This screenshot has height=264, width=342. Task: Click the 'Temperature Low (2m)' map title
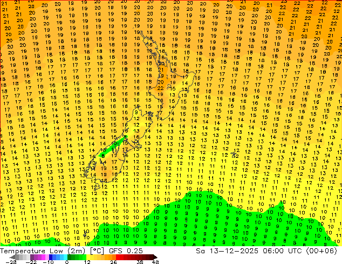point(42,251)
